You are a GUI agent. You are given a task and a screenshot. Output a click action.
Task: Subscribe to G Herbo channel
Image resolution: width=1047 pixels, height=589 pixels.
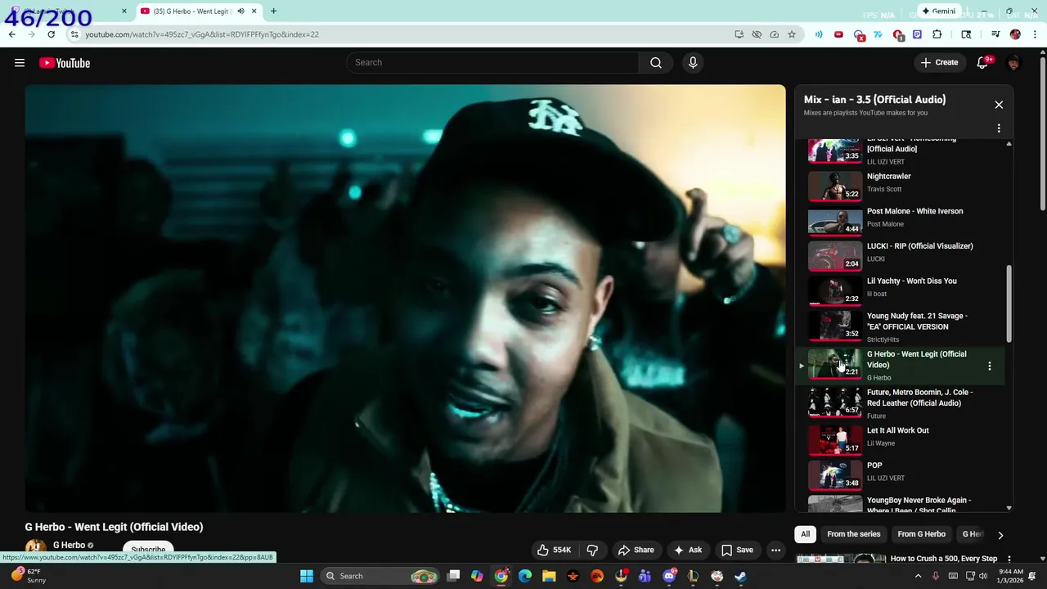[148, 550]
